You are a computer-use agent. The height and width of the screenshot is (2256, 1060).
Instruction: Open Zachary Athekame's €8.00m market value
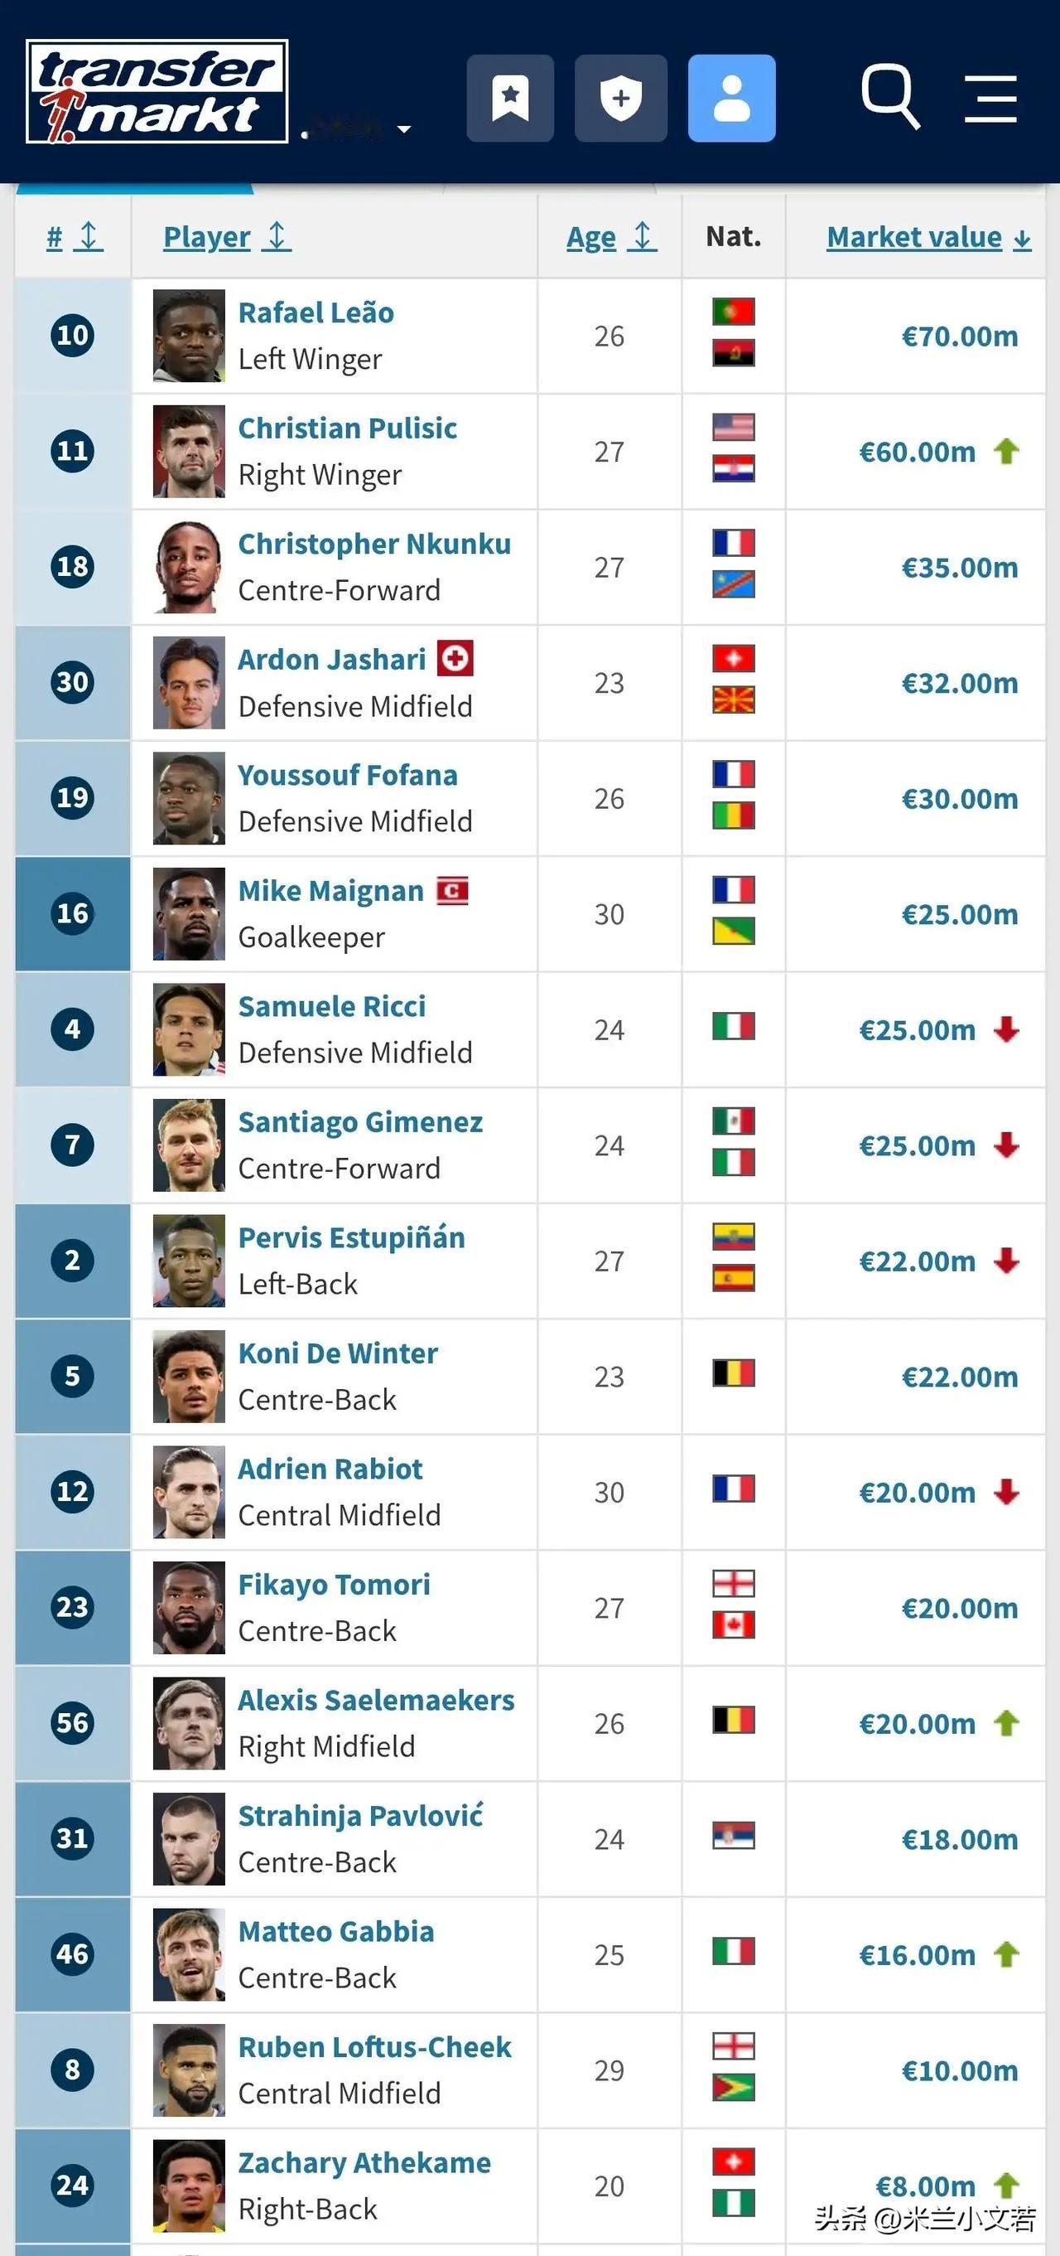pyautogui.click(x=924, y=2186)
